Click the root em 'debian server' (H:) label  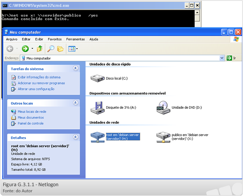point(123,137)
